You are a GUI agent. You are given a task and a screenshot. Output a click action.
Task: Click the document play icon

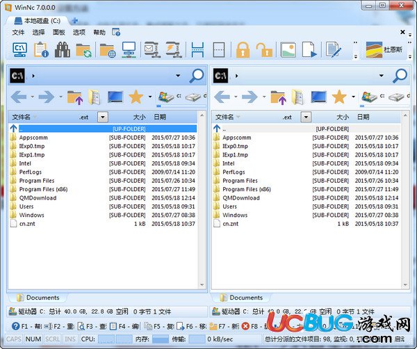pos(309,50)
